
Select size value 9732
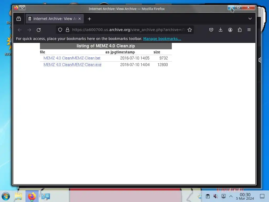(163, 58)
